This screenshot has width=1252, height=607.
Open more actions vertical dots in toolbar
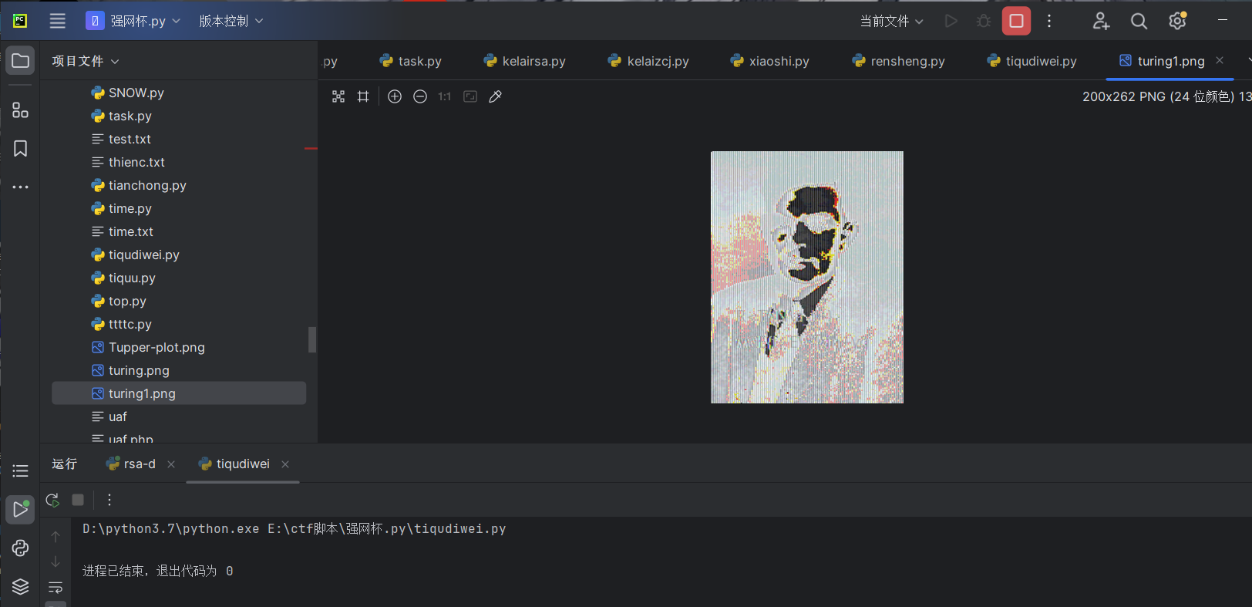(x=1049, y=21)
